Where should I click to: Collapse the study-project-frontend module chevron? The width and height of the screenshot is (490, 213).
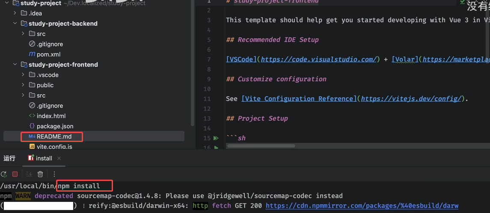pyautogui.click(x=15, y=65)
